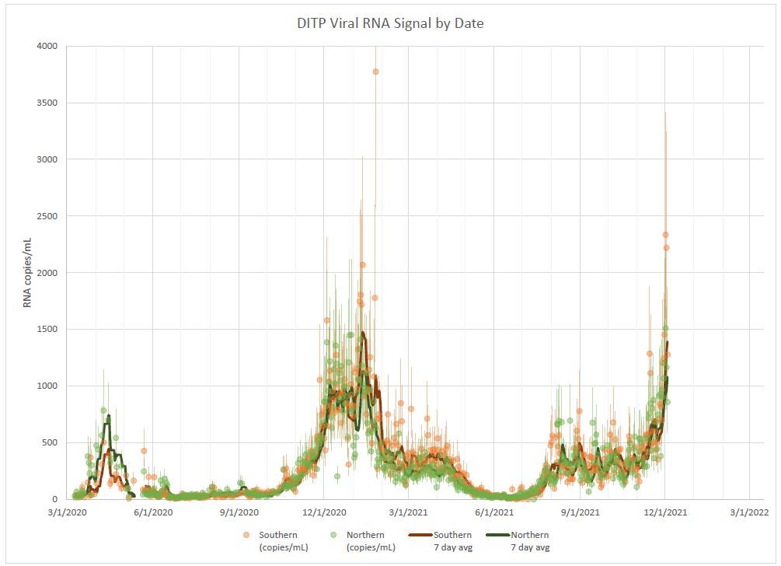Click the Northern (copies/mL) green legend marker

click(334, 535)
